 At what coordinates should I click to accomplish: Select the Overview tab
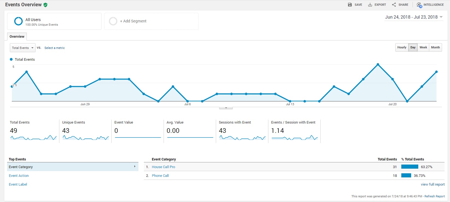pos(17,37)
